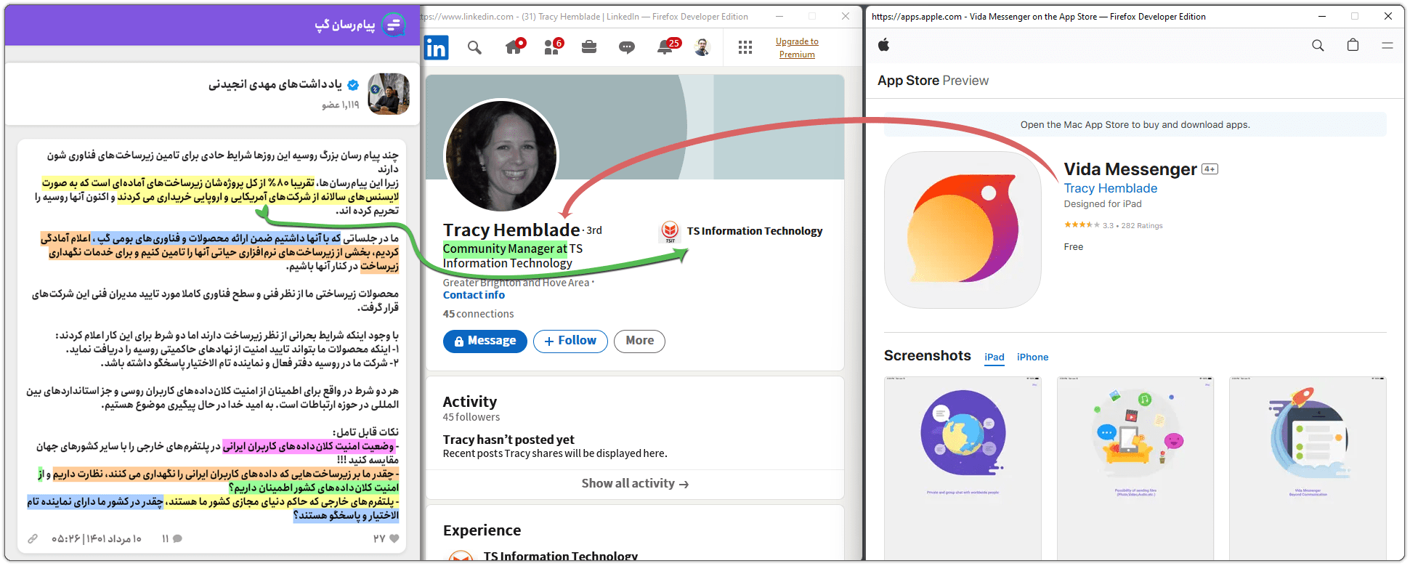Click the Apple logo icon
The width and height of the screenshot is (1410, 566).
click(884, 46)
